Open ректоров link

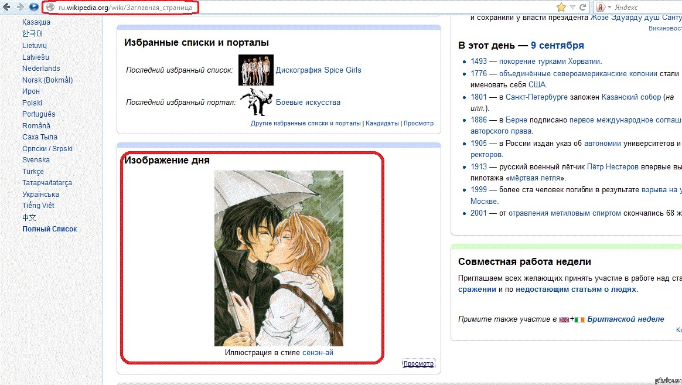[486, 155]
